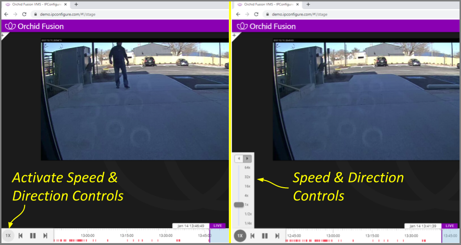This screenshot has height=245, width=461.
Task: Click the 1X speed button in right window
Action: 240,235
